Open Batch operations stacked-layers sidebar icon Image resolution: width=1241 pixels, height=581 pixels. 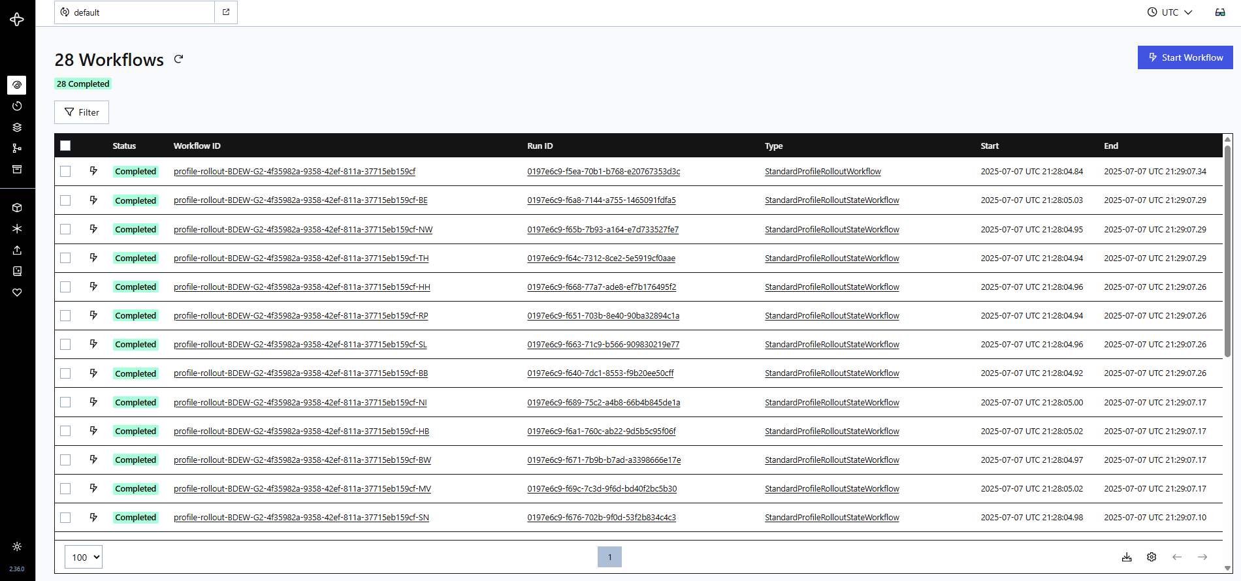click(17, 127)
